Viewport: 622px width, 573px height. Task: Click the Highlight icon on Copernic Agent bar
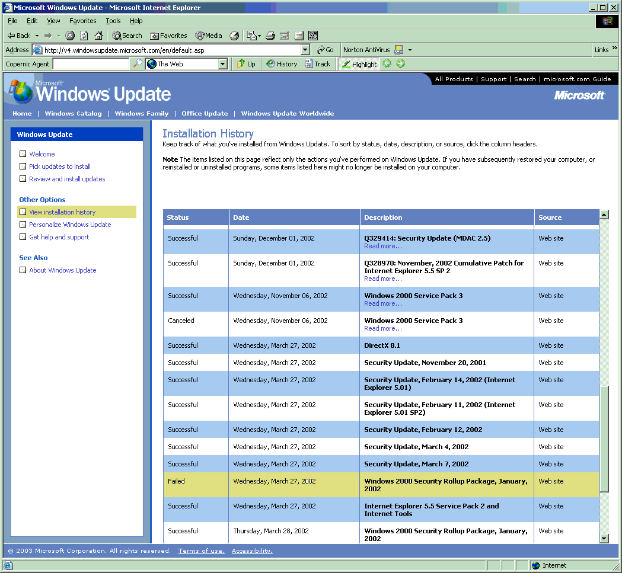(359, 64)
